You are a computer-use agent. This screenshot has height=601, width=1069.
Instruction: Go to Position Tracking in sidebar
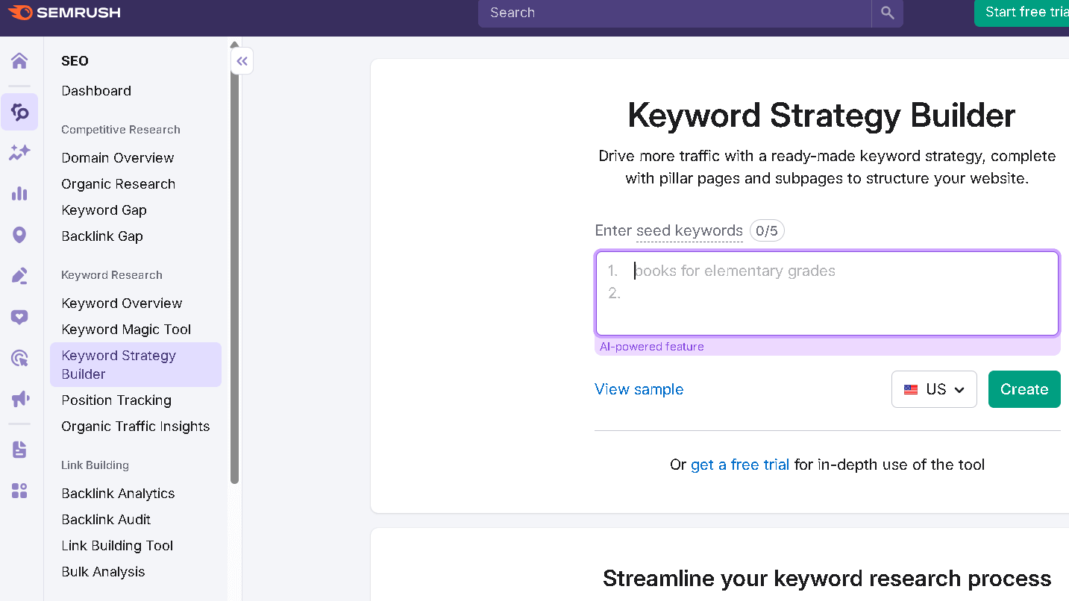tap(116, 400)
